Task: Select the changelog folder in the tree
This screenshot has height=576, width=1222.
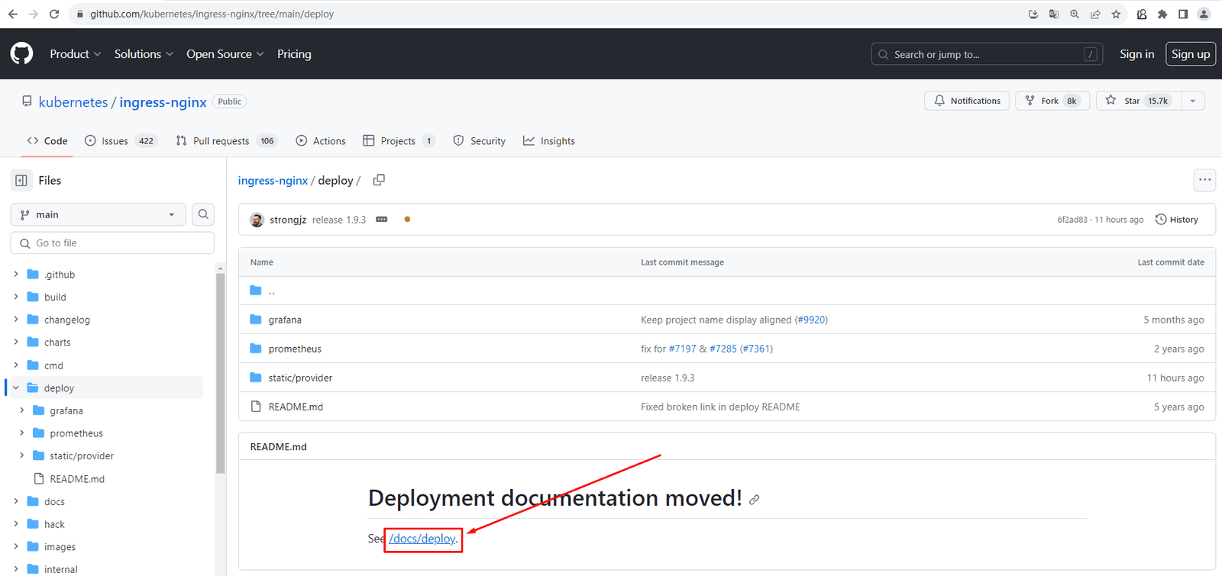Action: (x=66, y=320)
